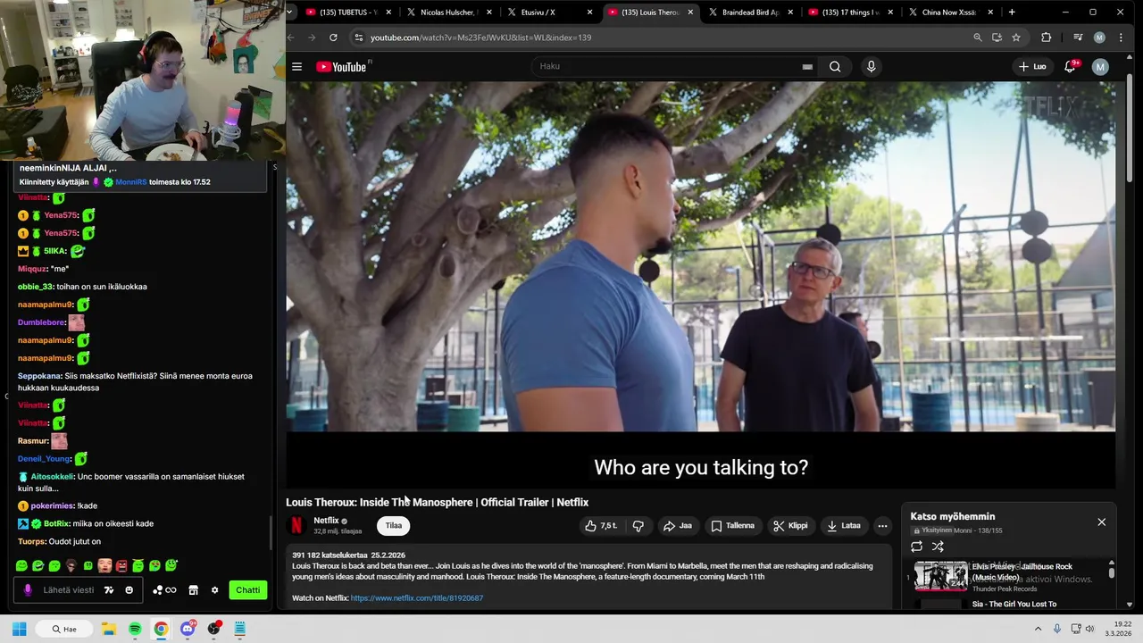Show hidden system tray icons

pyautogui.click(x=1038, y=630)
